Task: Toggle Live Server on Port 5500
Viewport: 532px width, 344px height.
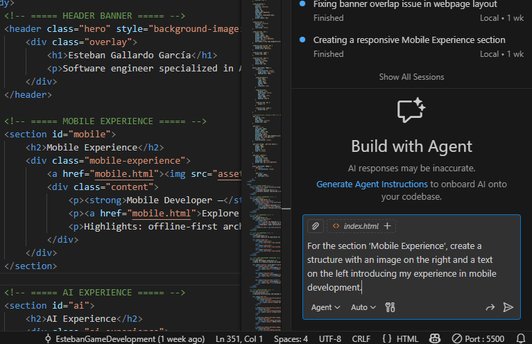Action: [479, 338]
